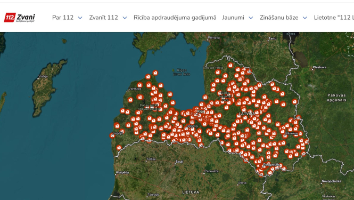
Task: Select the lone marker south of Ventspils
Action: click(130, 100)
